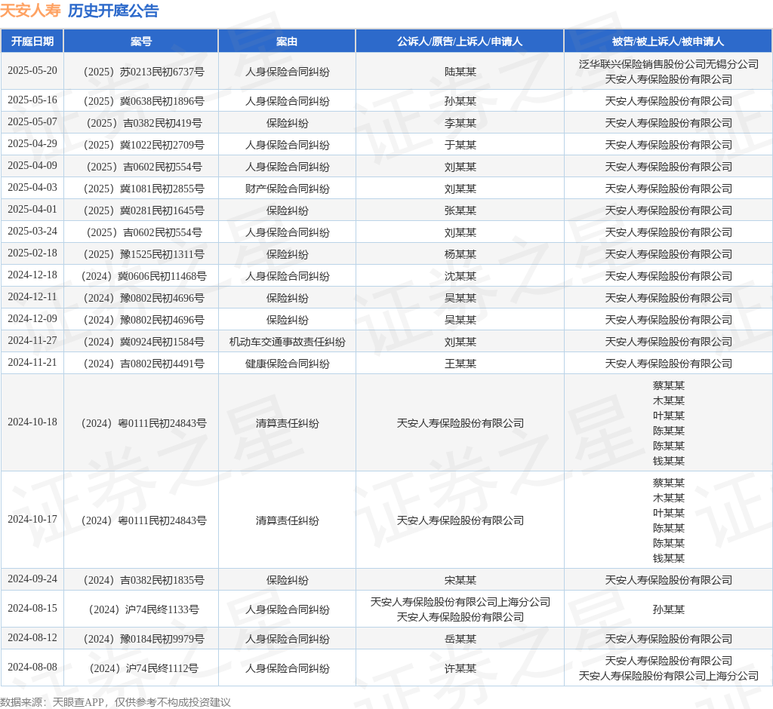Image resolution: width=773 pixels, height=709 pixels.
Task: Click defendant 钱某某 in the 2024-10-17 row
Action: [x=669, y=558]
